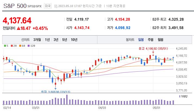
Task: Select the 1년 line chart range
Action: tap(47, 40)
